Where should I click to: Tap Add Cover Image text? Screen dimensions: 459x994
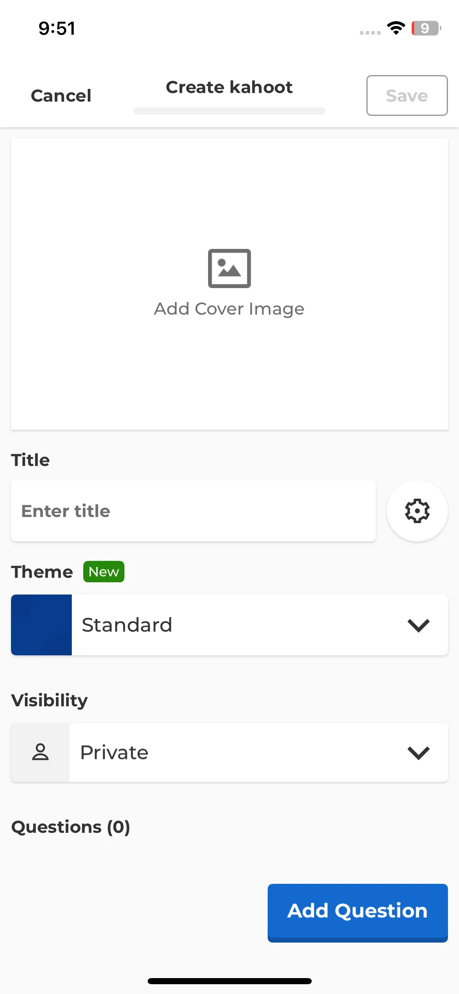point(229,309)
